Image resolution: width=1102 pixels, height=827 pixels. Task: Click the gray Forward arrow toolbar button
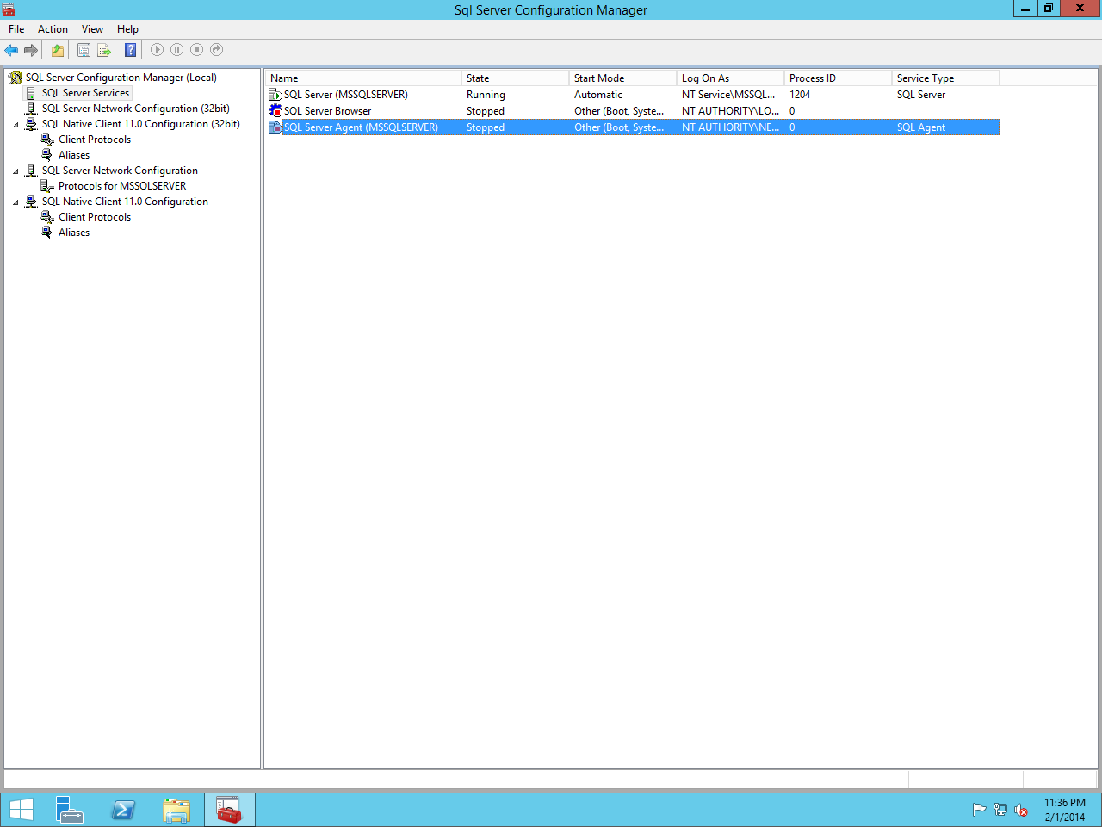pos(31,50)
